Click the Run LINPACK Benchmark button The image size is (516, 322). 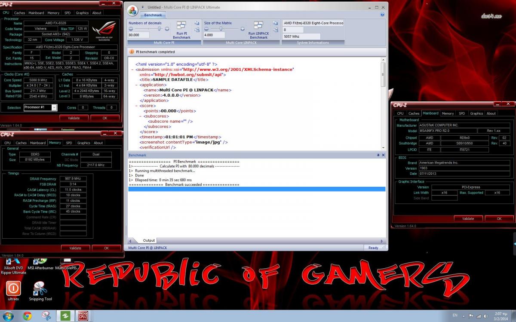pyautogui.click(x=258, y=30)
